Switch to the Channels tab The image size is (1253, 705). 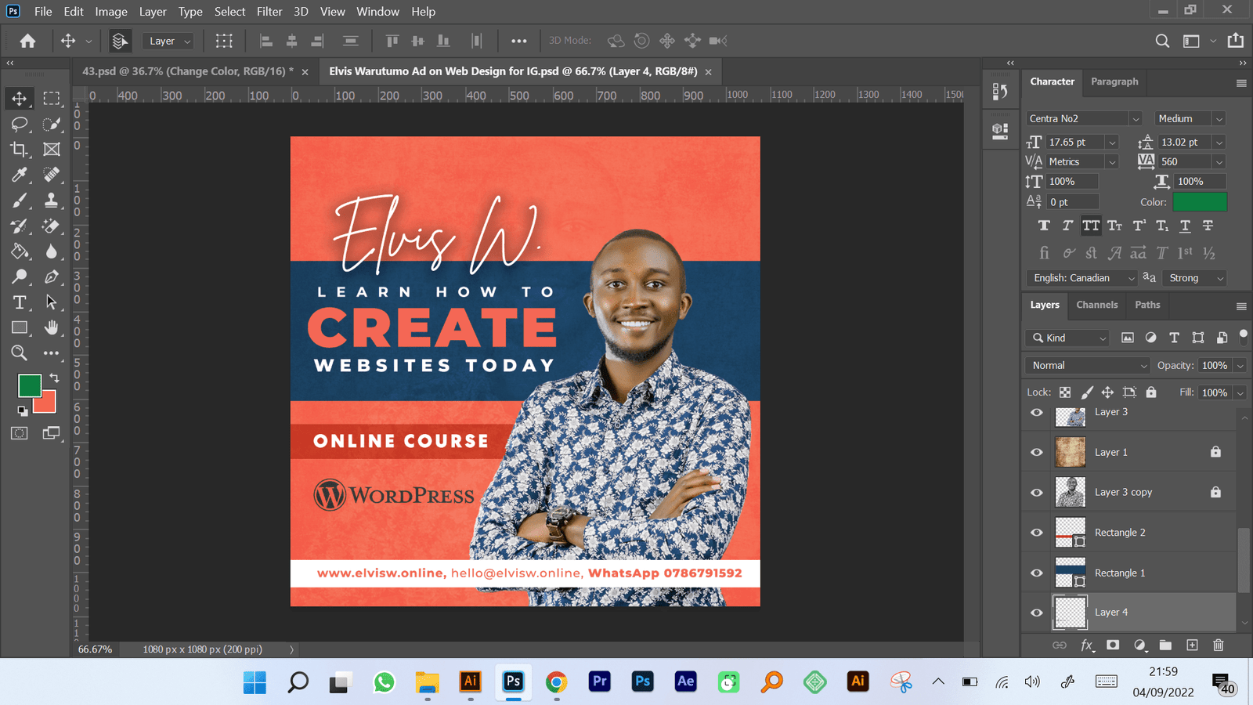[x=1096, y=305]
